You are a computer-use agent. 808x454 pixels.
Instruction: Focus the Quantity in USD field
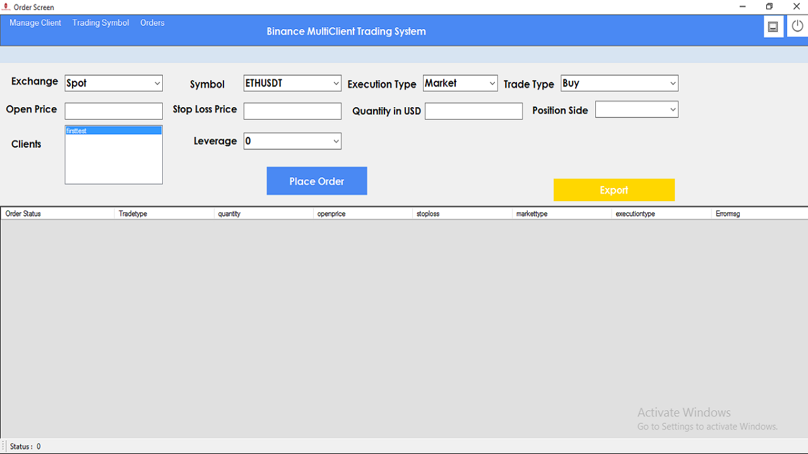[473, 111]
